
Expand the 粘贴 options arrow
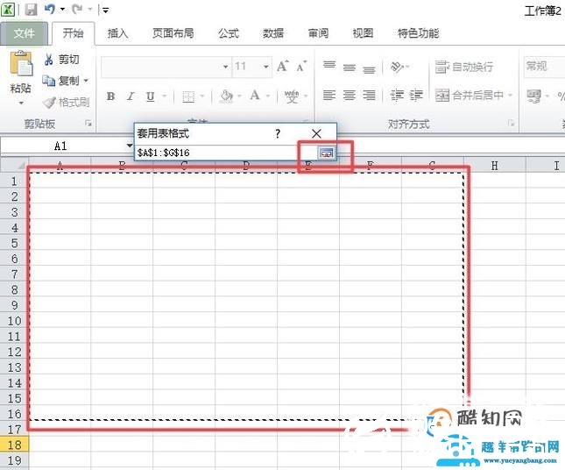click(x=21, y=103)
